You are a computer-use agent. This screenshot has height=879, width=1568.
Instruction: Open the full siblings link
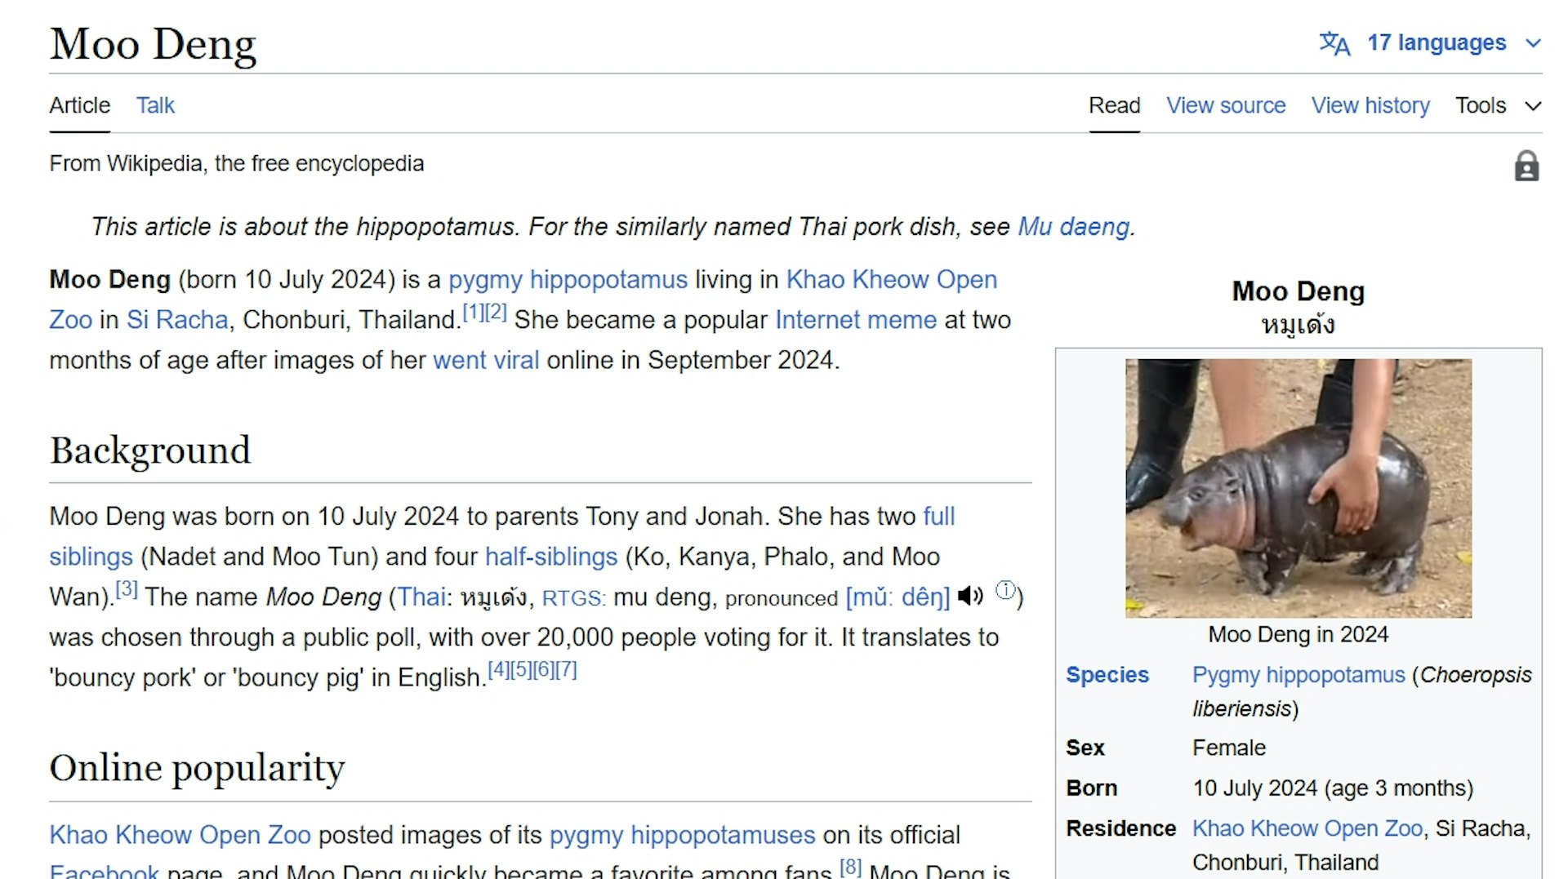click(939, 516)
